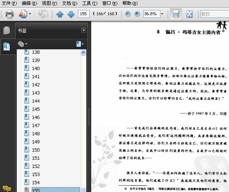The height and width of the screenshot is (192, 229).
Task: Open the Bookmarks panel icon
Action: click(x=7, y=46)
